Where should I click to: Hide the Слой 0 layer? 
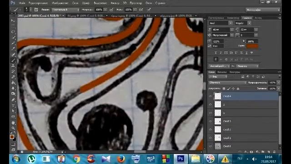[x=210, y=146]
